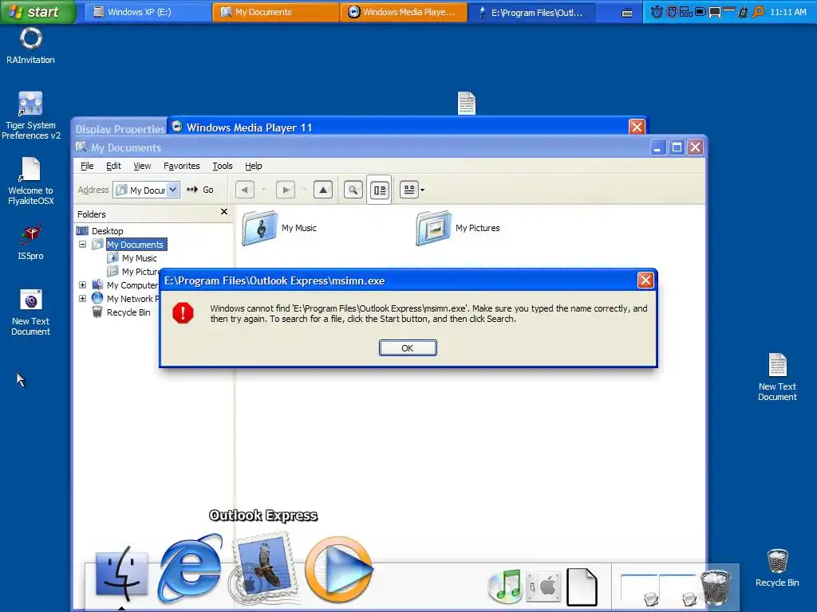Maximize the My Documents window
817x612 pixels.
[677, 147]
